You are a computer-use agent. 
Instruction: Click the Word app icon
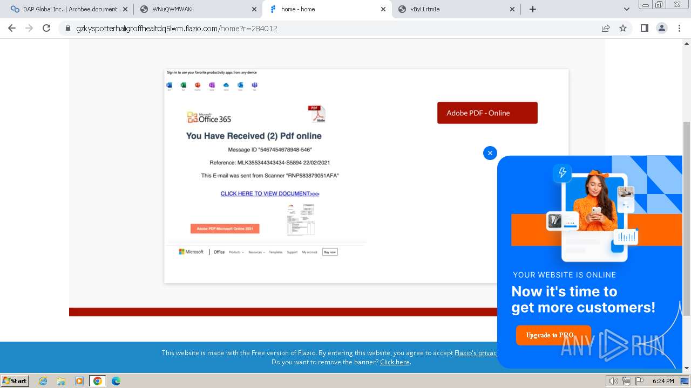point(169,86)
